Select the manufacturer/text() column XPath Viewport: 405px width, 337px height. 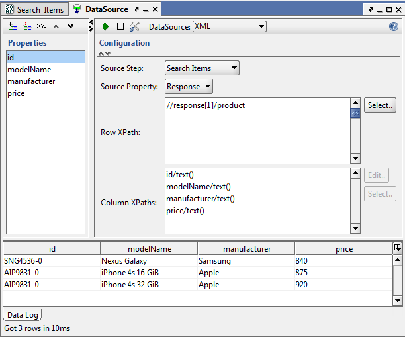pos(258,199)
